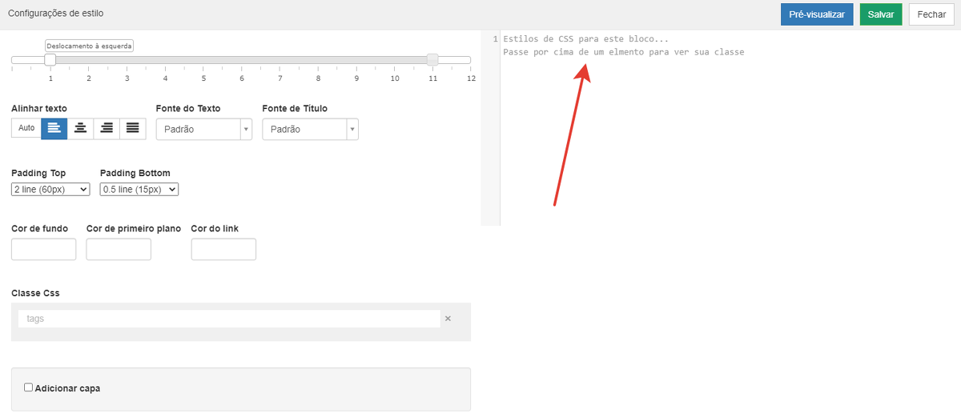The image size is (961, 417).
Task: Select the align right text icon
Action: coord(107,128)
